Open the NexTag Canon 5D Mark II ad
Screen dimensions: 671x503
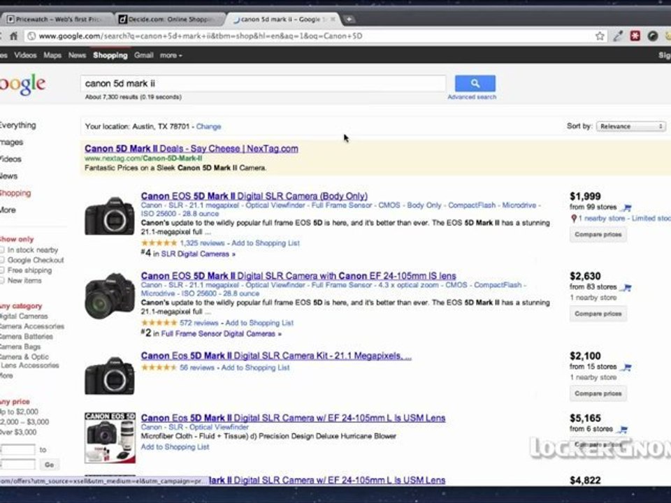[192, 149]
